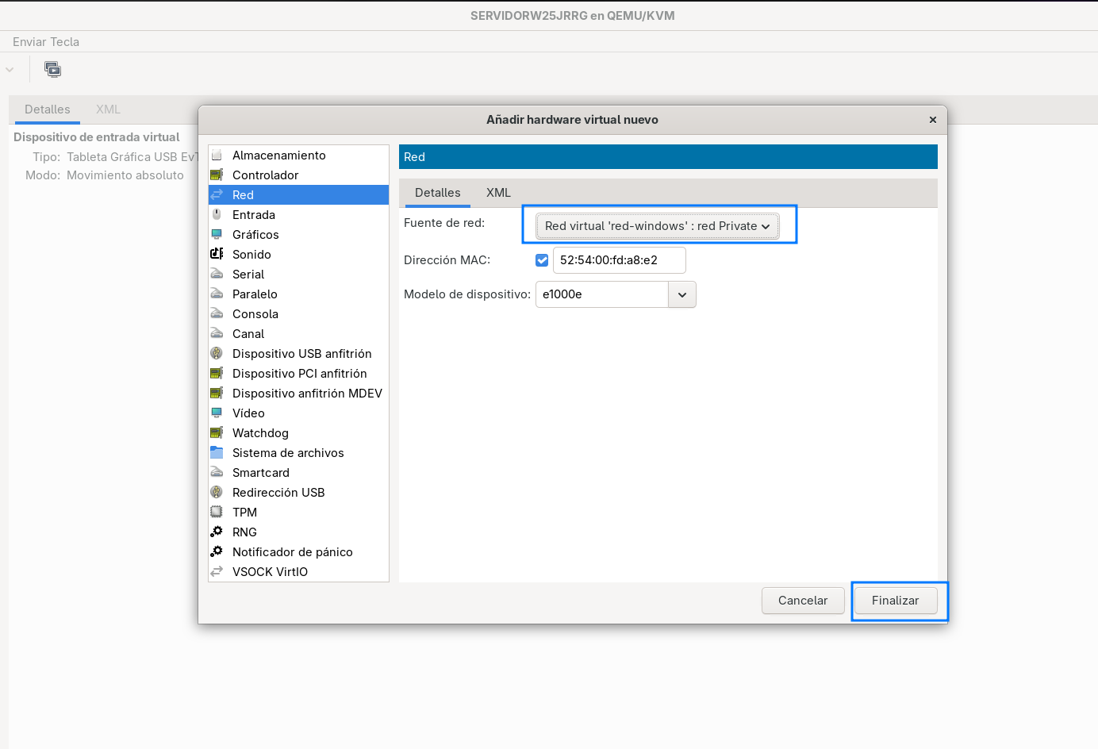
Task: Click the Paralelo port icon
Action: click(217, 294)
